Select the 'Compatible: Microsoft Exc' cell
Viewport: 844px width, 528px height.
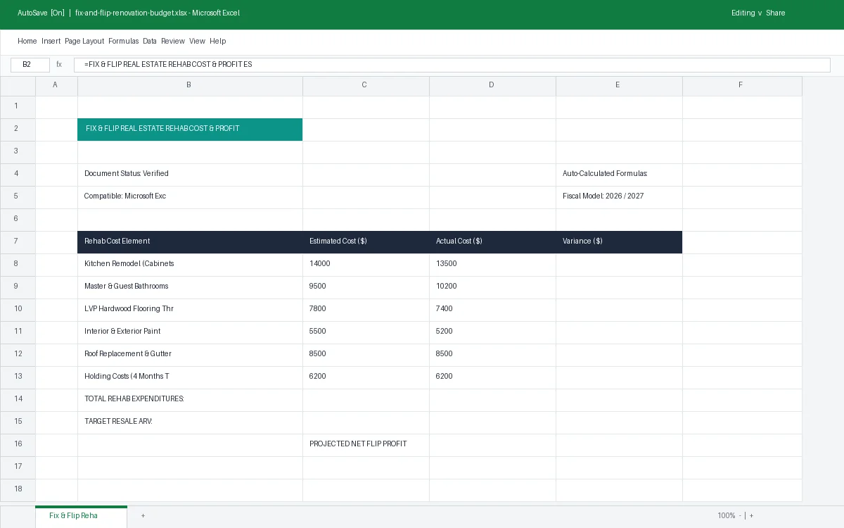pos(190,197)
